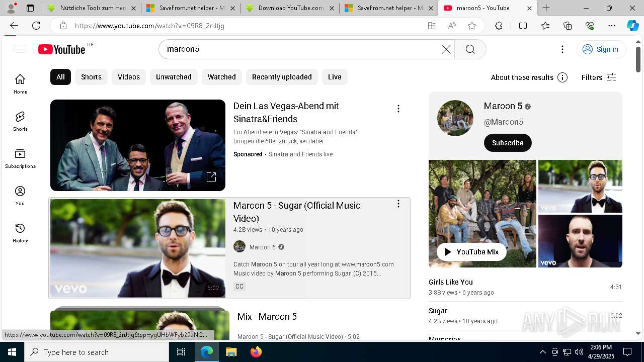644x362 pixels.
Task: Open the new tab with plus button
Action: pos(546,8)
